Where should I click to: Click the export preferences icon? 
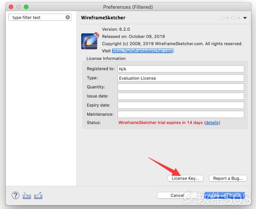tap(38, 195)
